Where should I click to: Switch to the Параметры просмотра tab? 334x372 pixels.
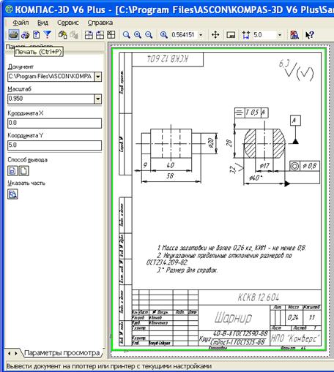(x=62, y=353)
